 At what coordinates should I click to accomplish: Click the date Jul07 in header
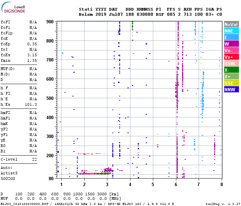pos(116,14)
